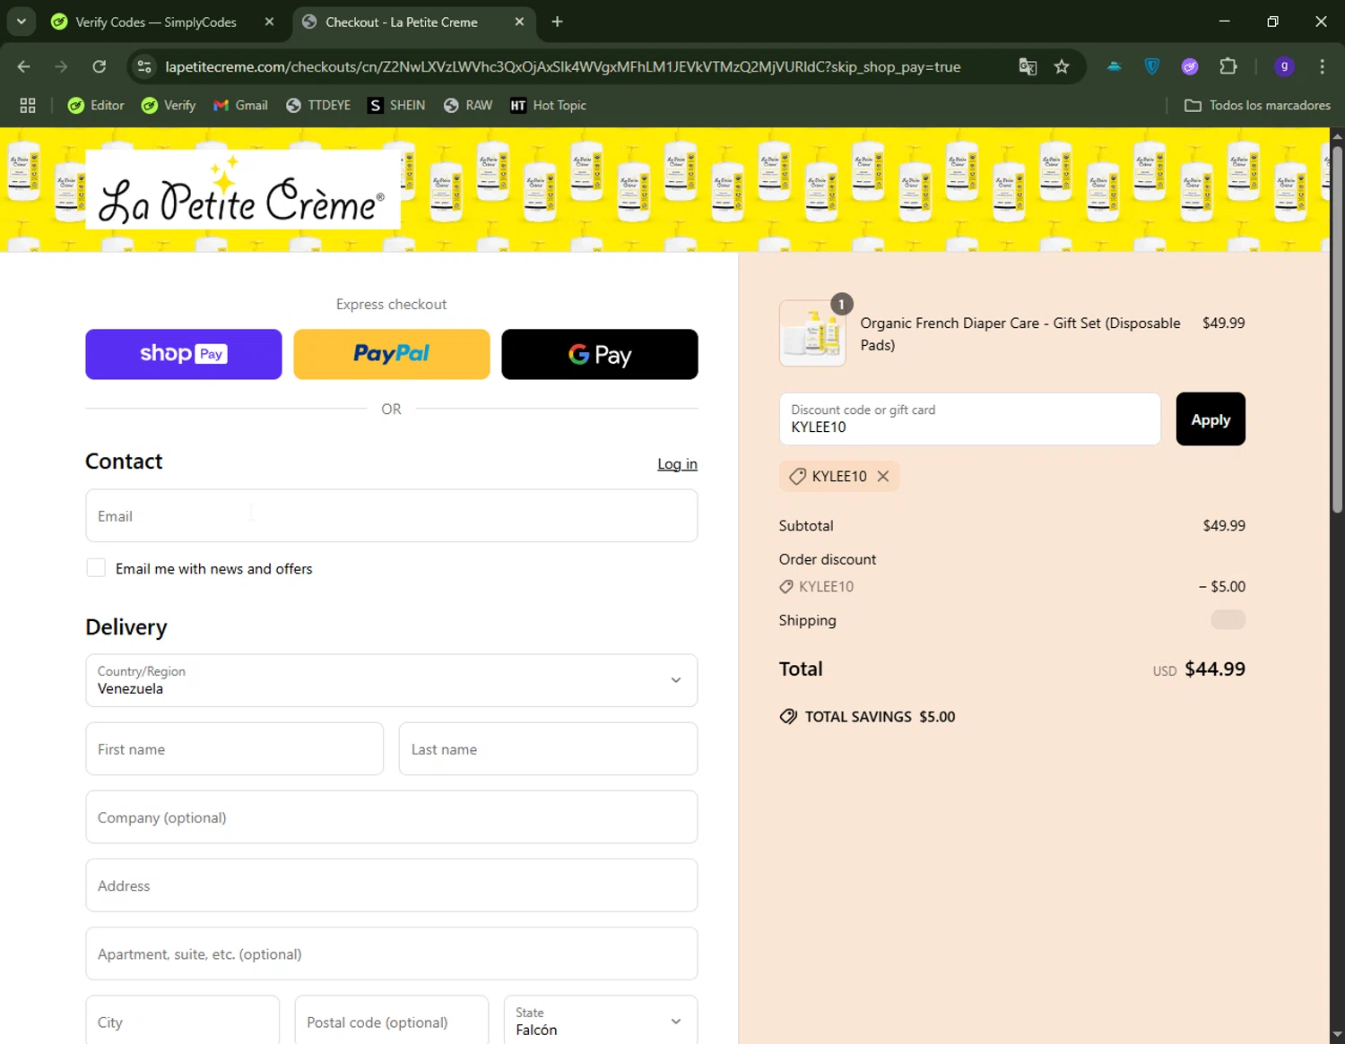Click the page vertical scrollbar

click(1337, 332)
